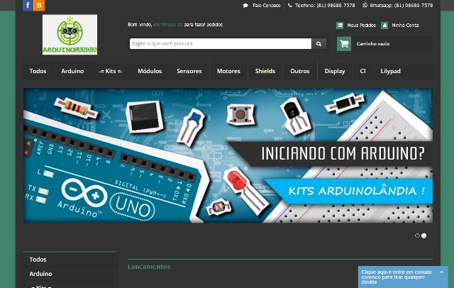The width and height of the screenshot is (454, 288).
Task: Select Todos in the sidebar list
Action: pyautogui.click(x=70, y=260)
